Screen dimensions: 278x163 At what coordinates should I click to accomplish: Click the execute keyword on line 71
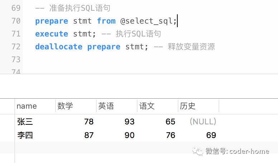[x=51, y=34]
